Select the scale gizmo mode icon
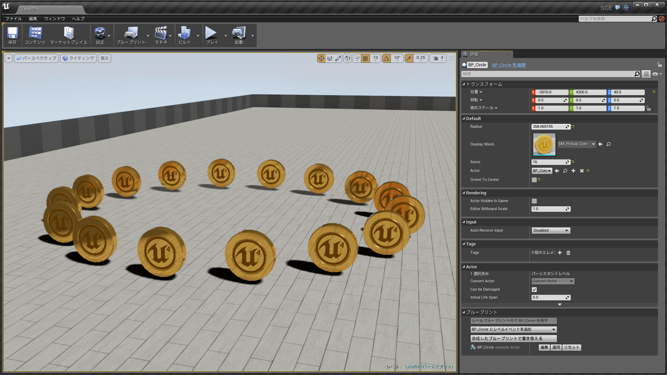The image size is (667, 375). [338, 58]
